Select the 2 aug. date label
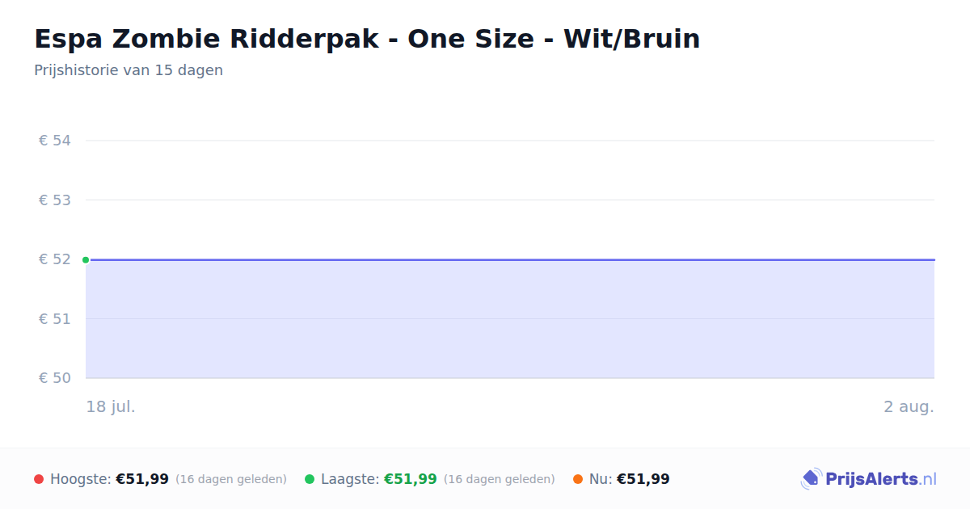Image resolution: width=970 pixels, height=509 pixels. [909, 406]
